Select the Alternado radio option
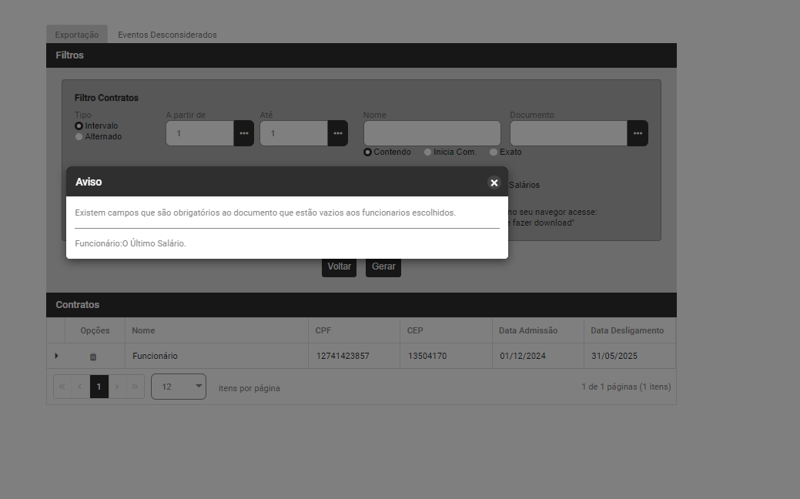800x499 pixels. click(79, 136)
